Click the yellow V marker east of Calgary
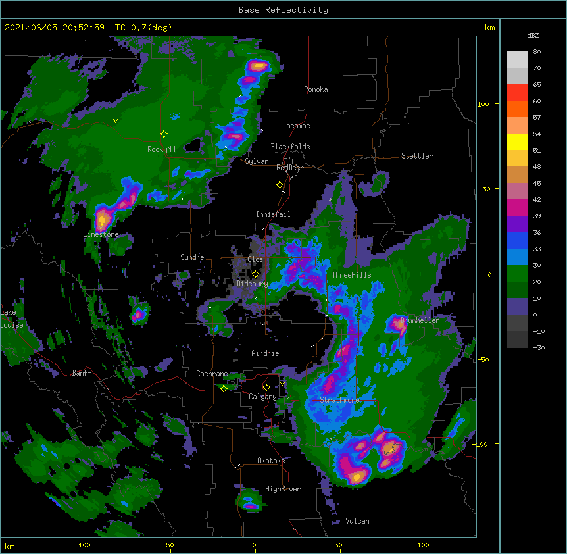Screen dimensions: 567x554 pos(282,384)
